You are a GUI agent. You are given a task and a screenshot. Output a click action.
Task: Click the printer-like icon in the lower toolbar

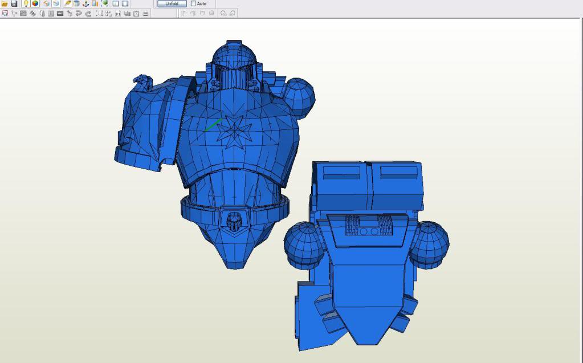(x=146, y=13)
